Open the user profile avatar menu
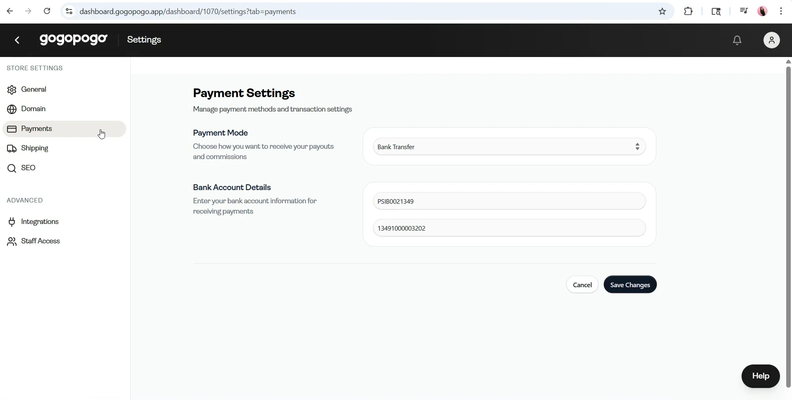792x400 pixels. coord(771,40)
